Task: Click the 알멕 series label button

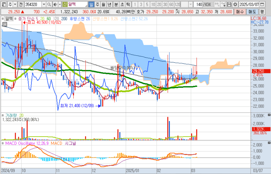Action: pyautogui.click(x=9, y=19)
